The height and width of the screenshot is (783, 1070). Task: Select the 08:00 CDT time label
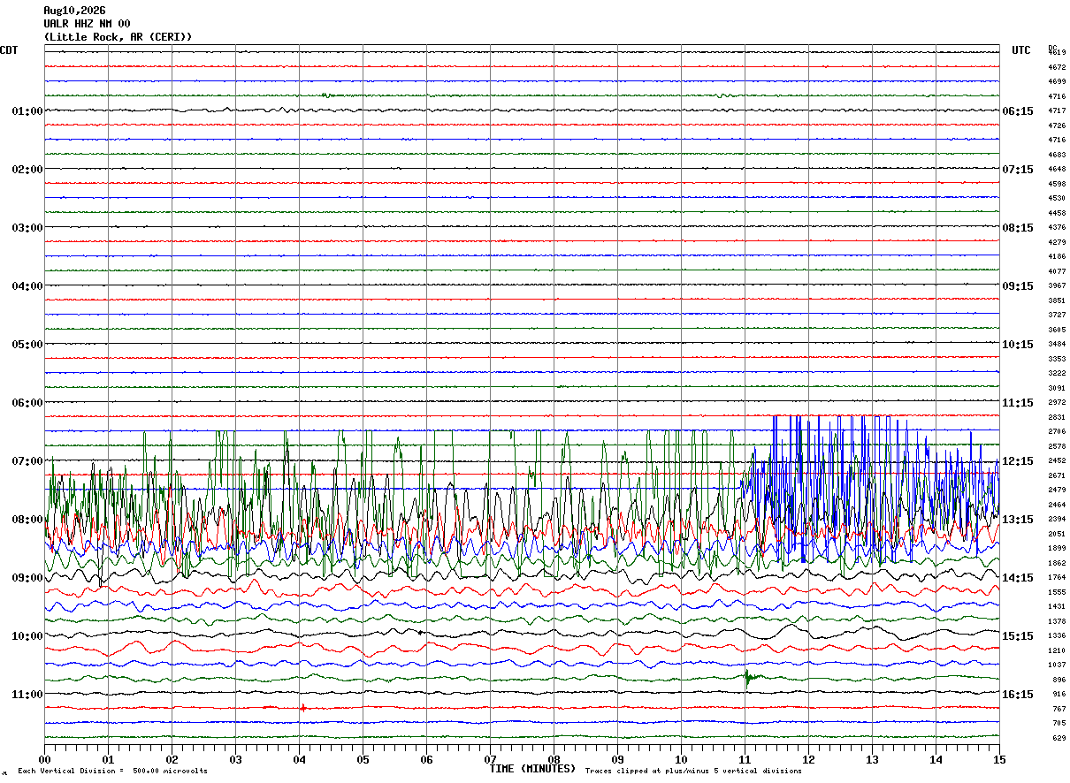[27, 520]
